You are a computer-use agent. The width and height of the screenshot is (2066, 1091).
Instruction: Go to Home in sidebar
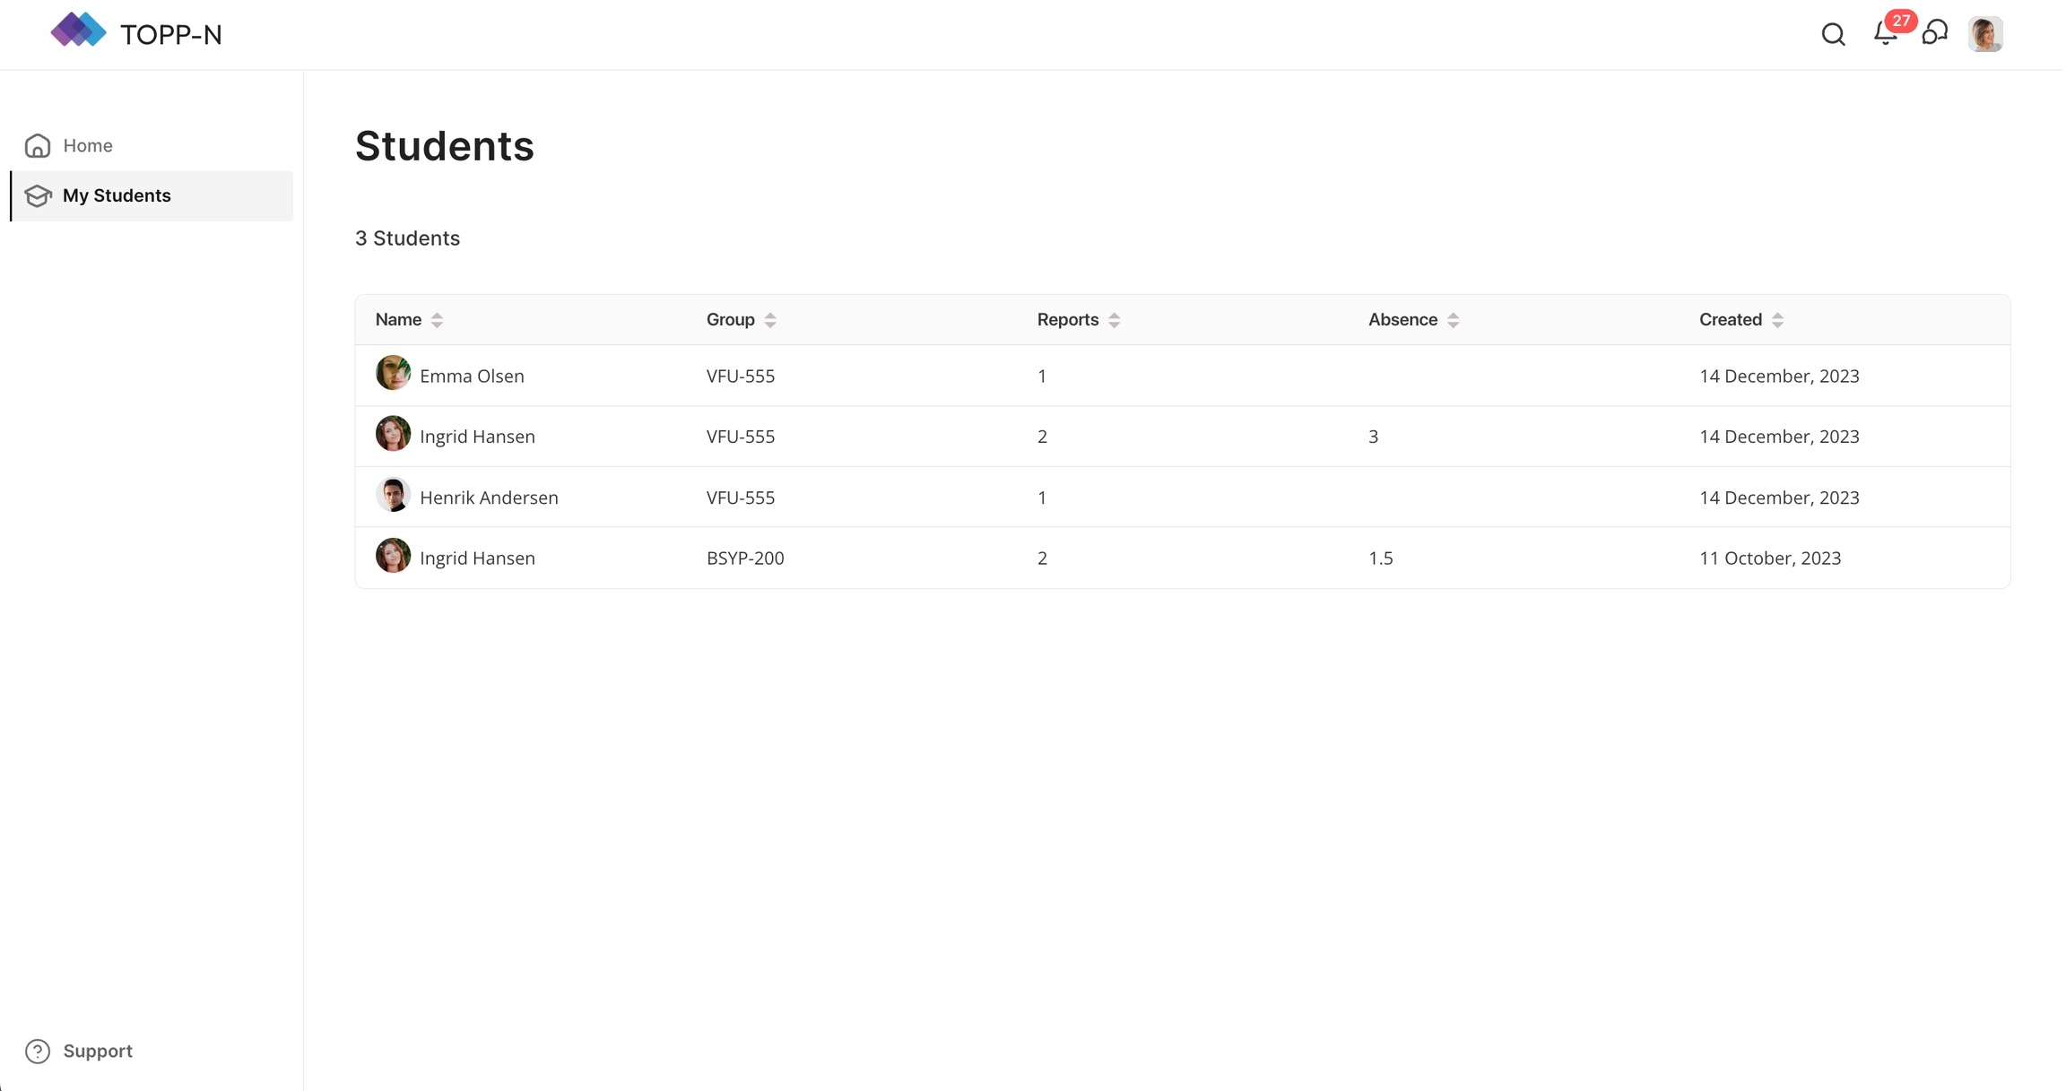(88, 145)
